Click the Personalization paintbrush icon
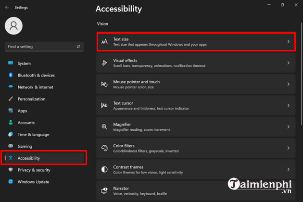303x202 pixels. (x=11, y=99)
